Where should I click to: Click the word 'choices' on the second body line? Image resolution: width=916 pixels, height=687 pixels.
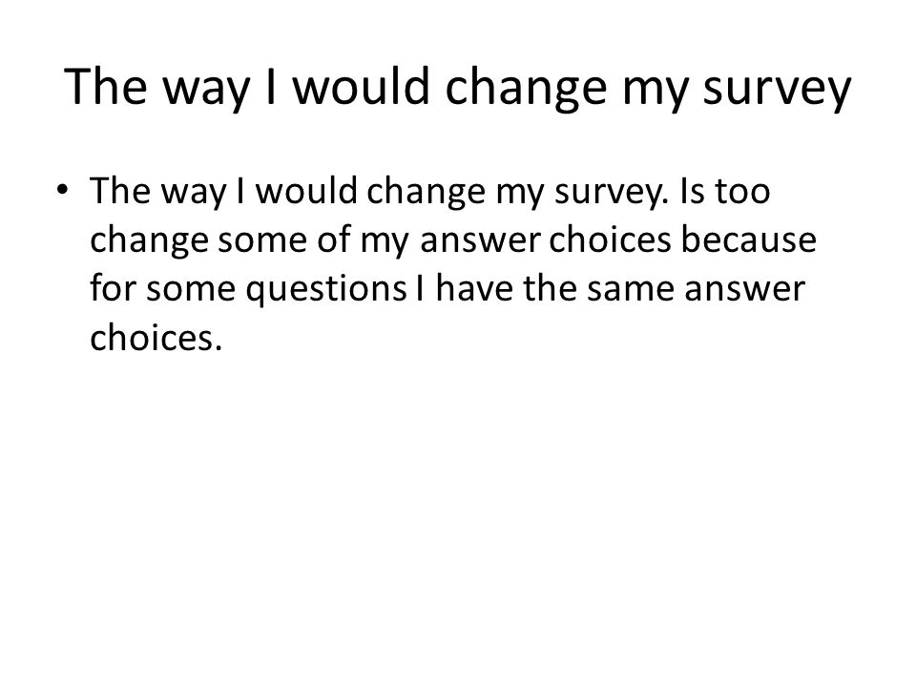[x=610, y=239]
